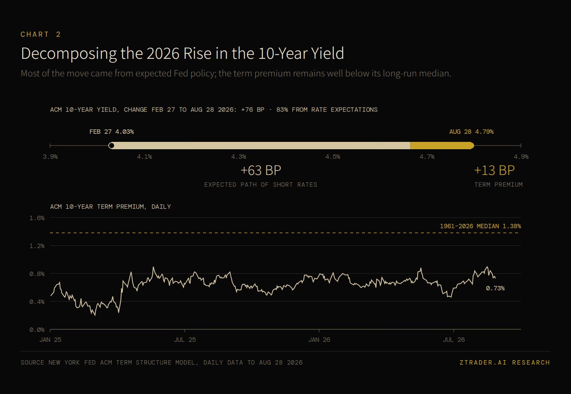Select the +13 BP term premium value
The height and width of the screenshot is (394, 571).
point(494,171)
